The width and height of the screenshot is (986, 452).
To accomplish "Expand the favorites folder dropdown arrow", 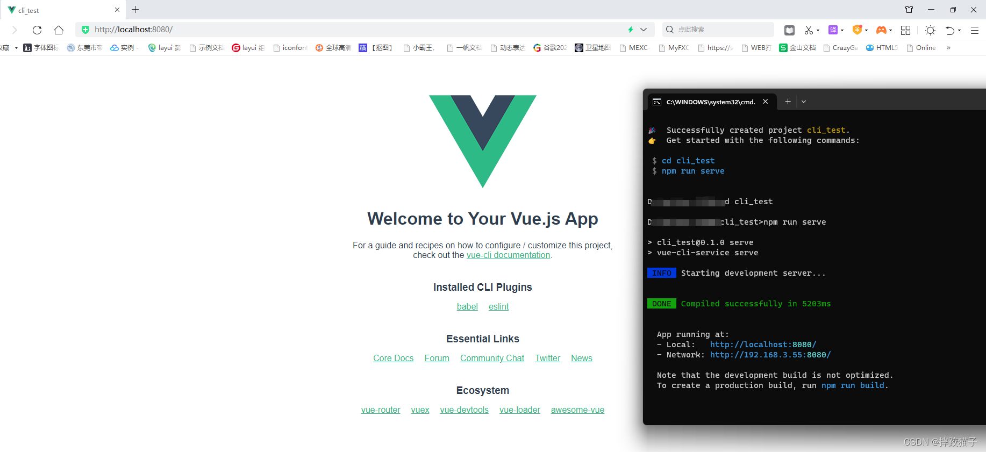I will pos(16,48).
